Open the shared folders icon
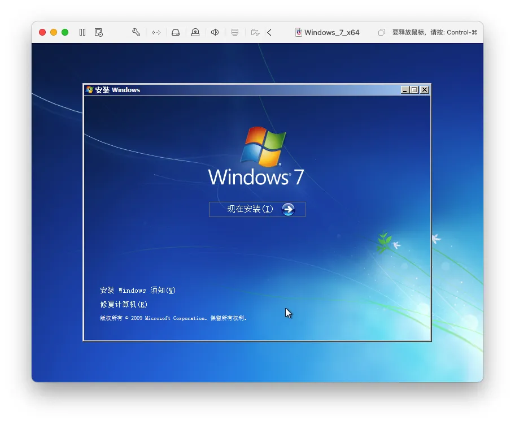 pos(255,32)
